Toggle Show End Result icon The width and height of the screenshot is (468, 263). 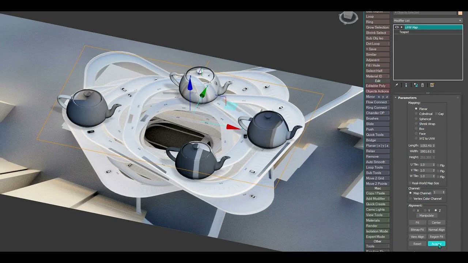pyautogui.click(x=406, y=85)
